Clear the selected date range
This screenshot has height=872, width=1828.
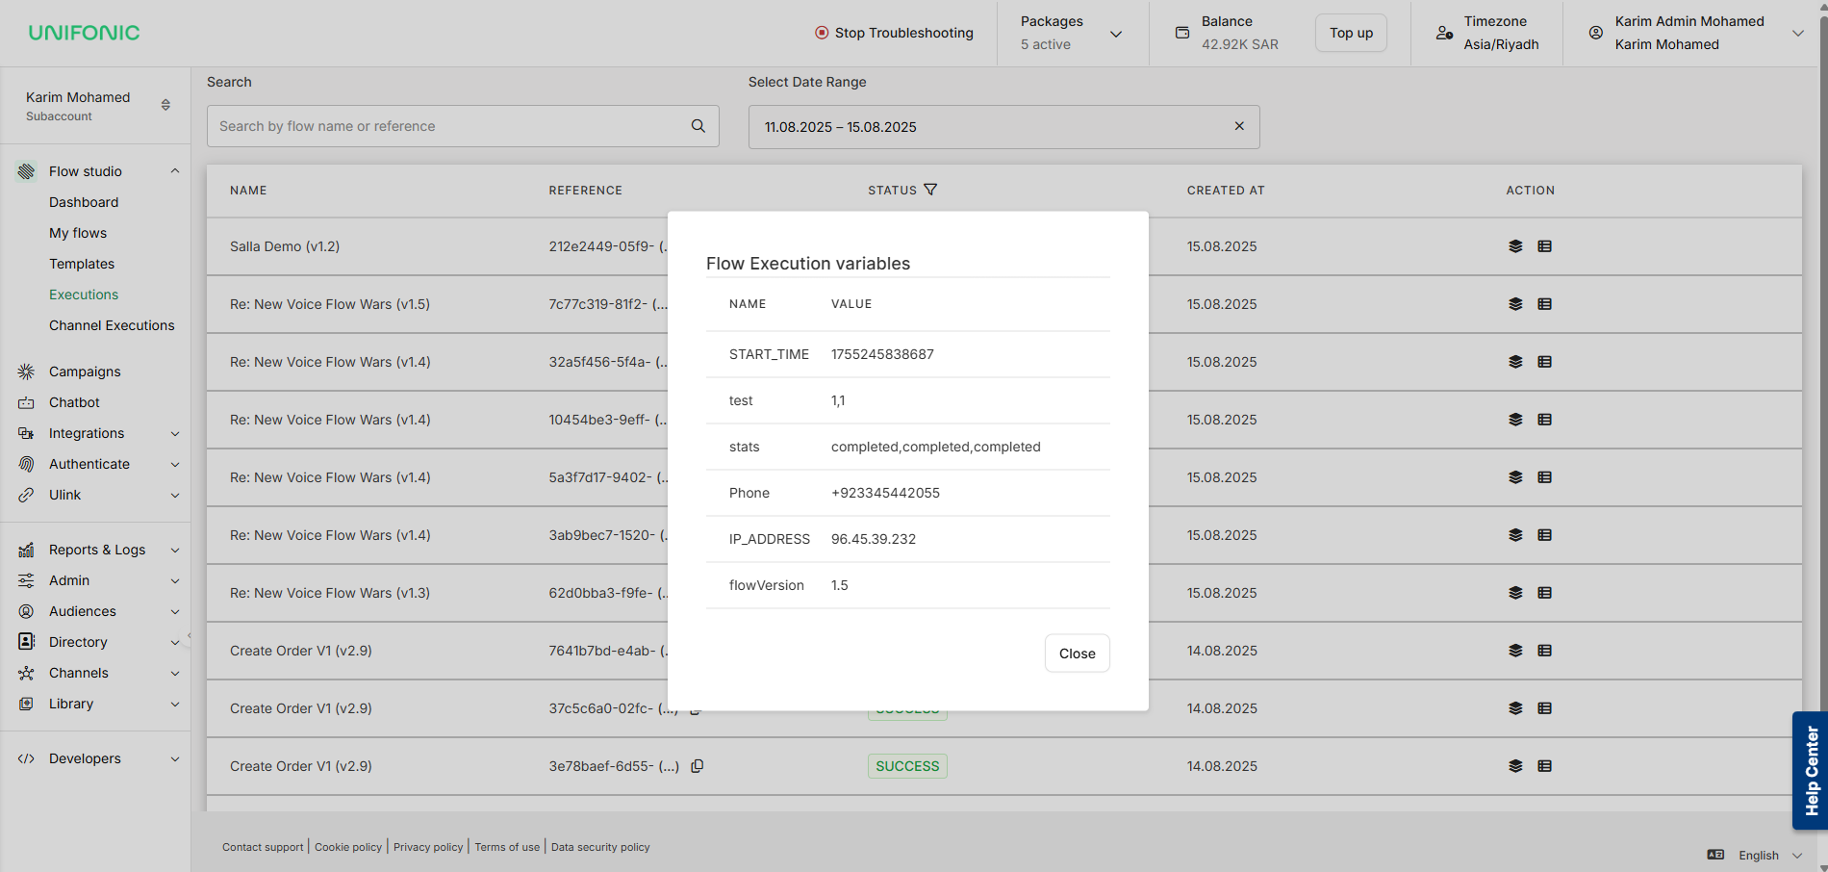1239,126
